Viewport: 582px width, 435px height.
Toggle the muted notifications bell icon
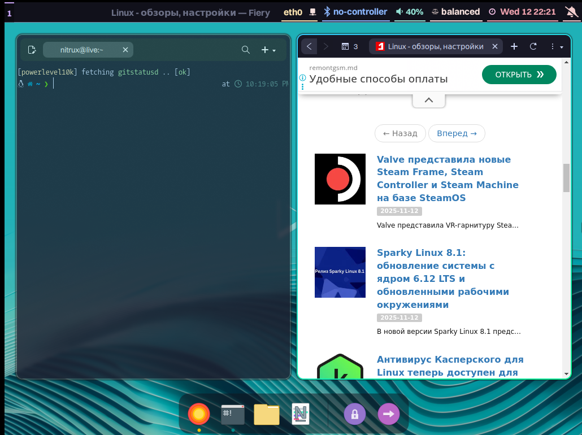pos(572,12)
